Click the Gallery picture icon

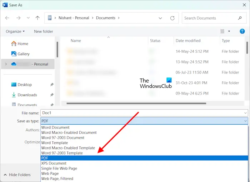14,54
